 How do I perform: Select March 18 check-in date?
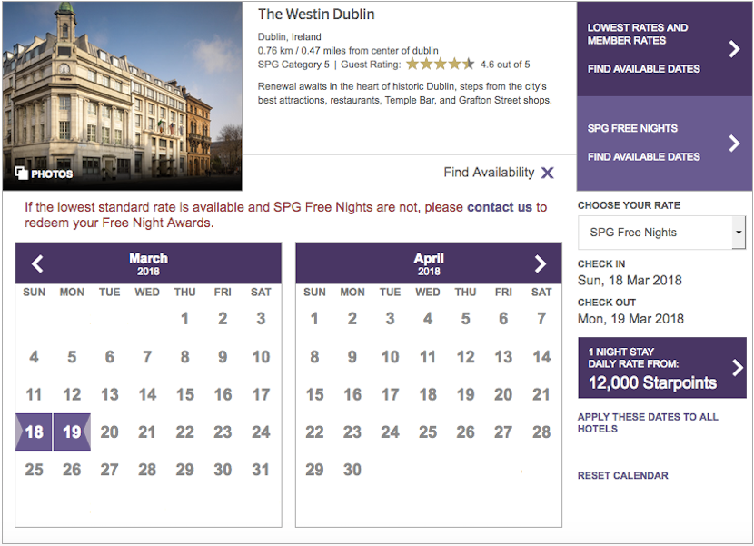[x=35, y=432]
